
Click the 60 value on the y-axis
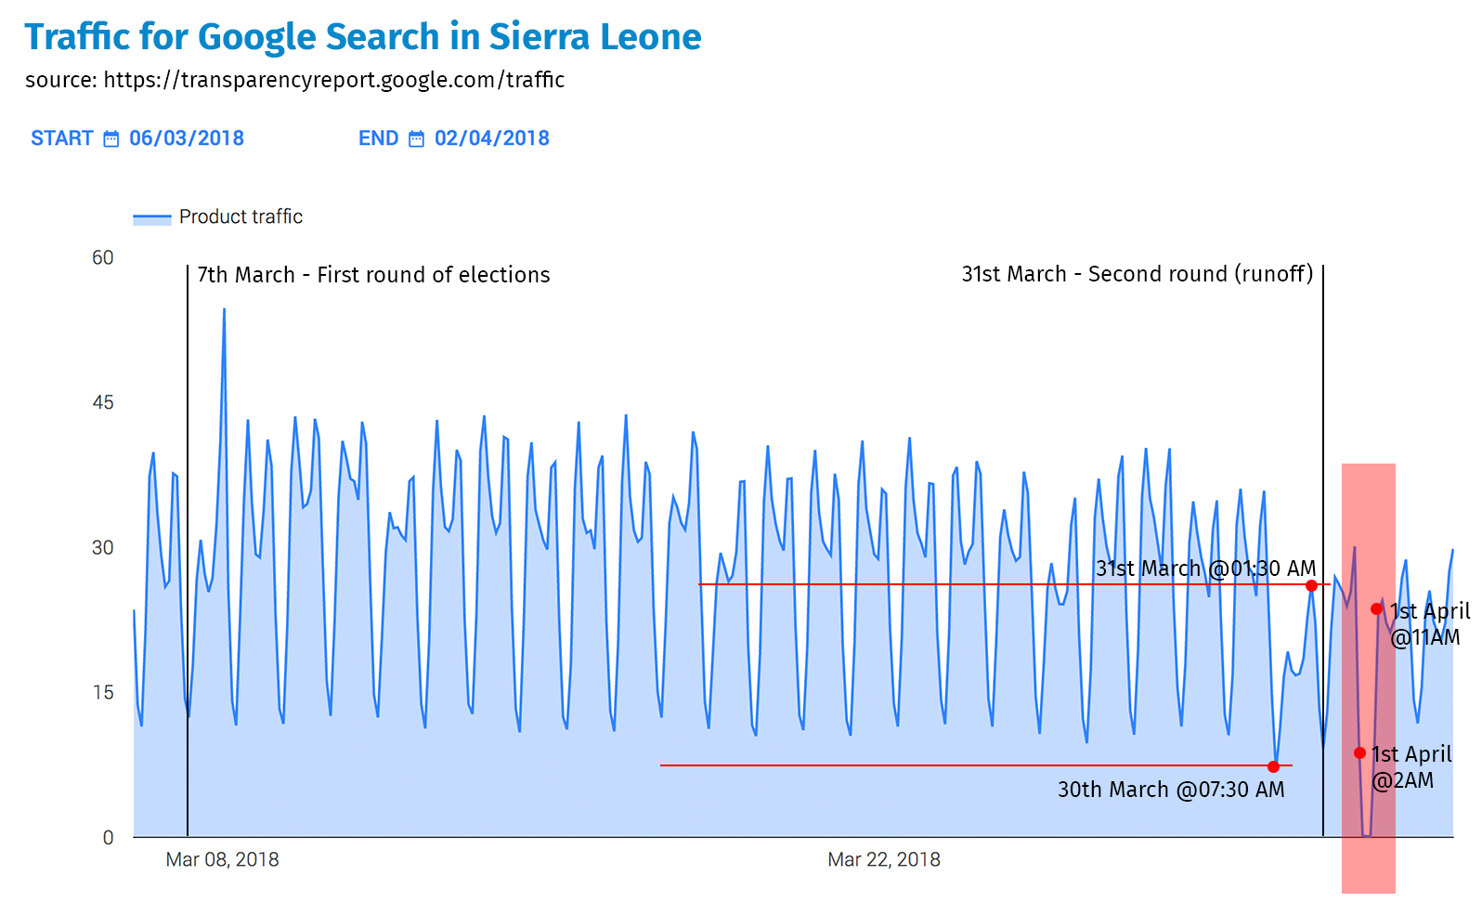pyautogui.click(x=103, y=258)
